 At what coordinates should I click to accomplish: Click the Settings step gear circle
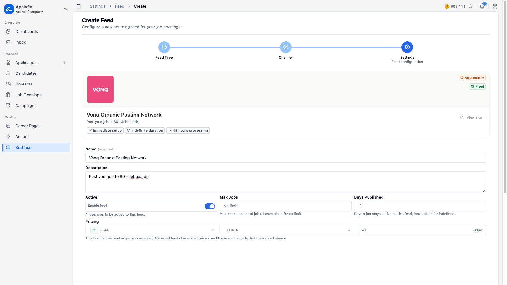tap(407, 47)
